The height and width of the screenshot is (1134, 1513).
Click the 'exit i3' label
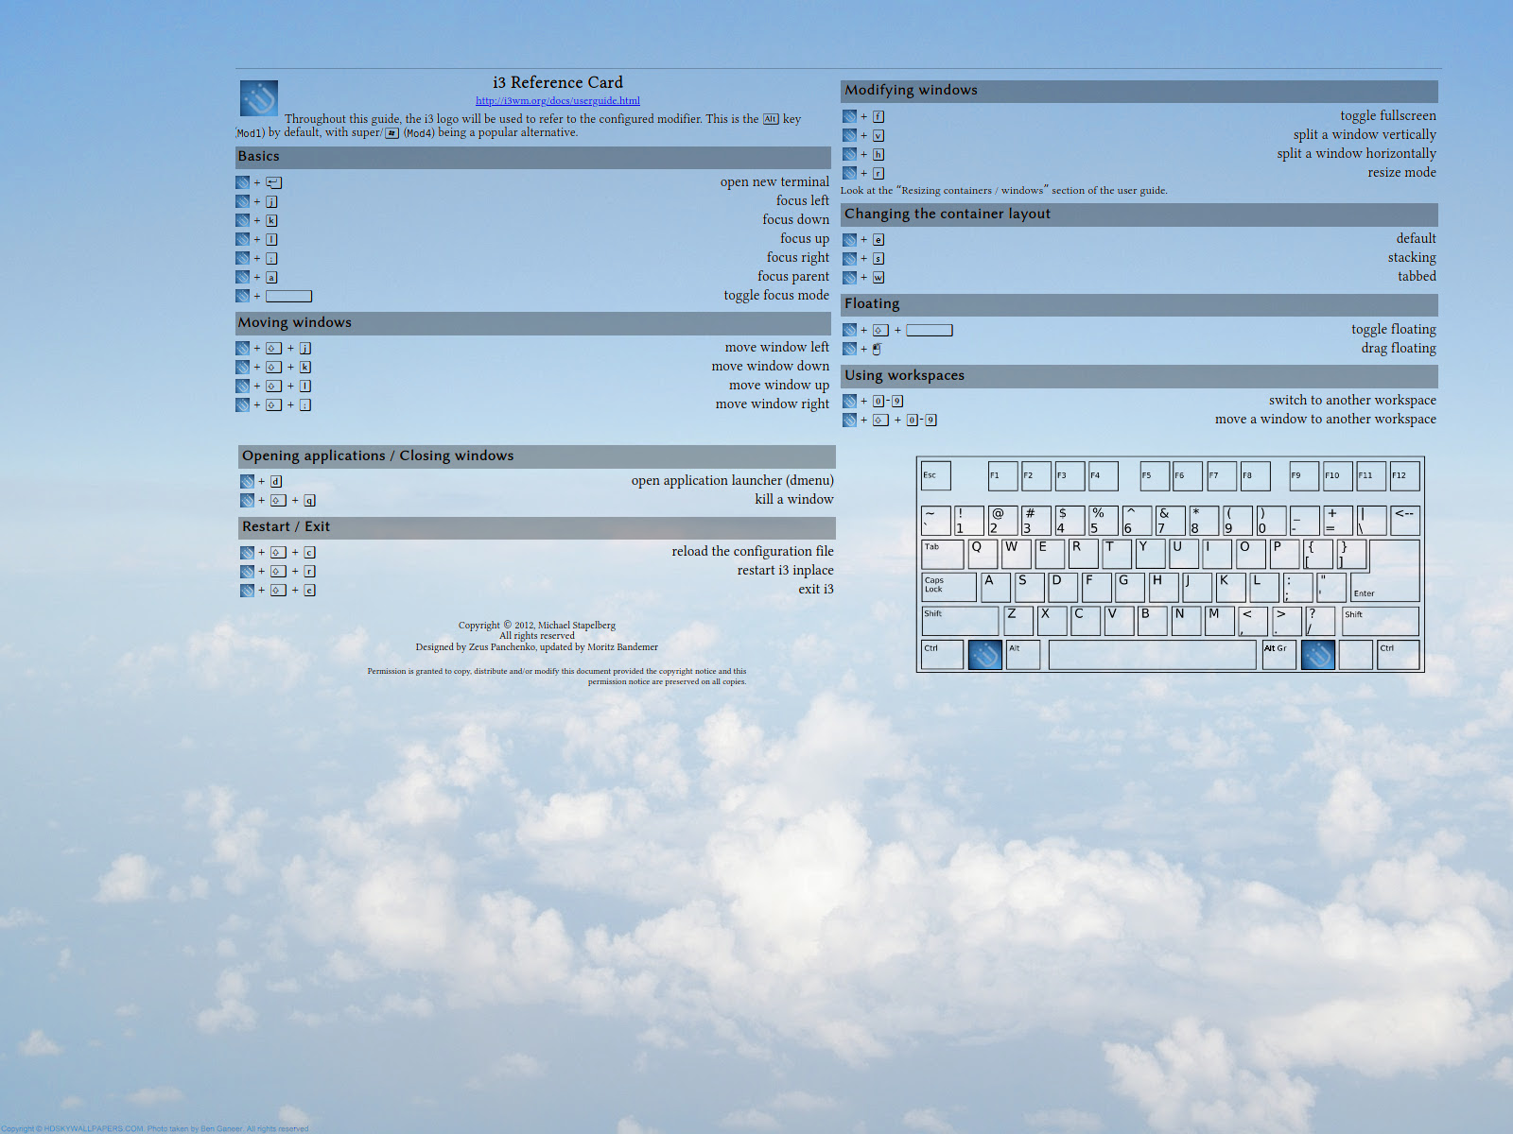click(815, 590)
